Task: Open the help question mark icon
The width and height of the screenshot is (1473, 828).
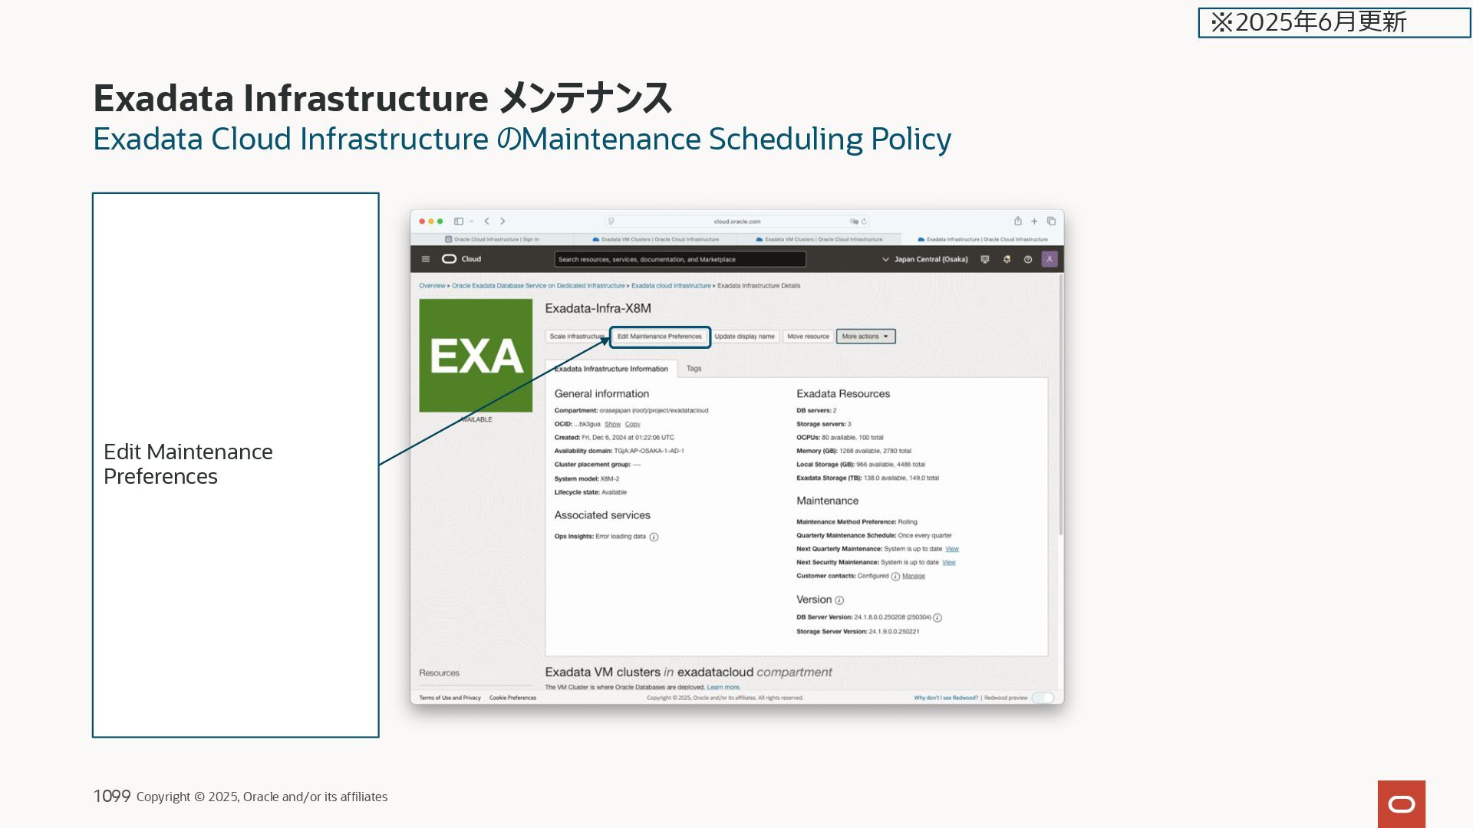Action: (1028, 259)
